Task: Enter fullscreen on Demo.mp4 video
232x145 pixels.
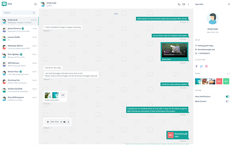Action: (x=178, y=52)
